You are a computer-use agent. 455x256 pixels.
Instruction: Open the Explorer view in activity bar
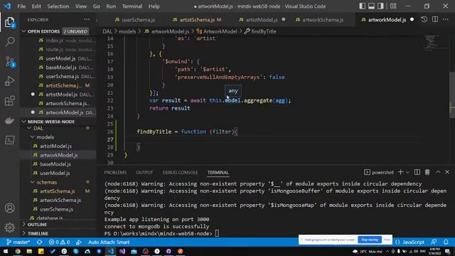pyautogui.click(x=9, y=22)
